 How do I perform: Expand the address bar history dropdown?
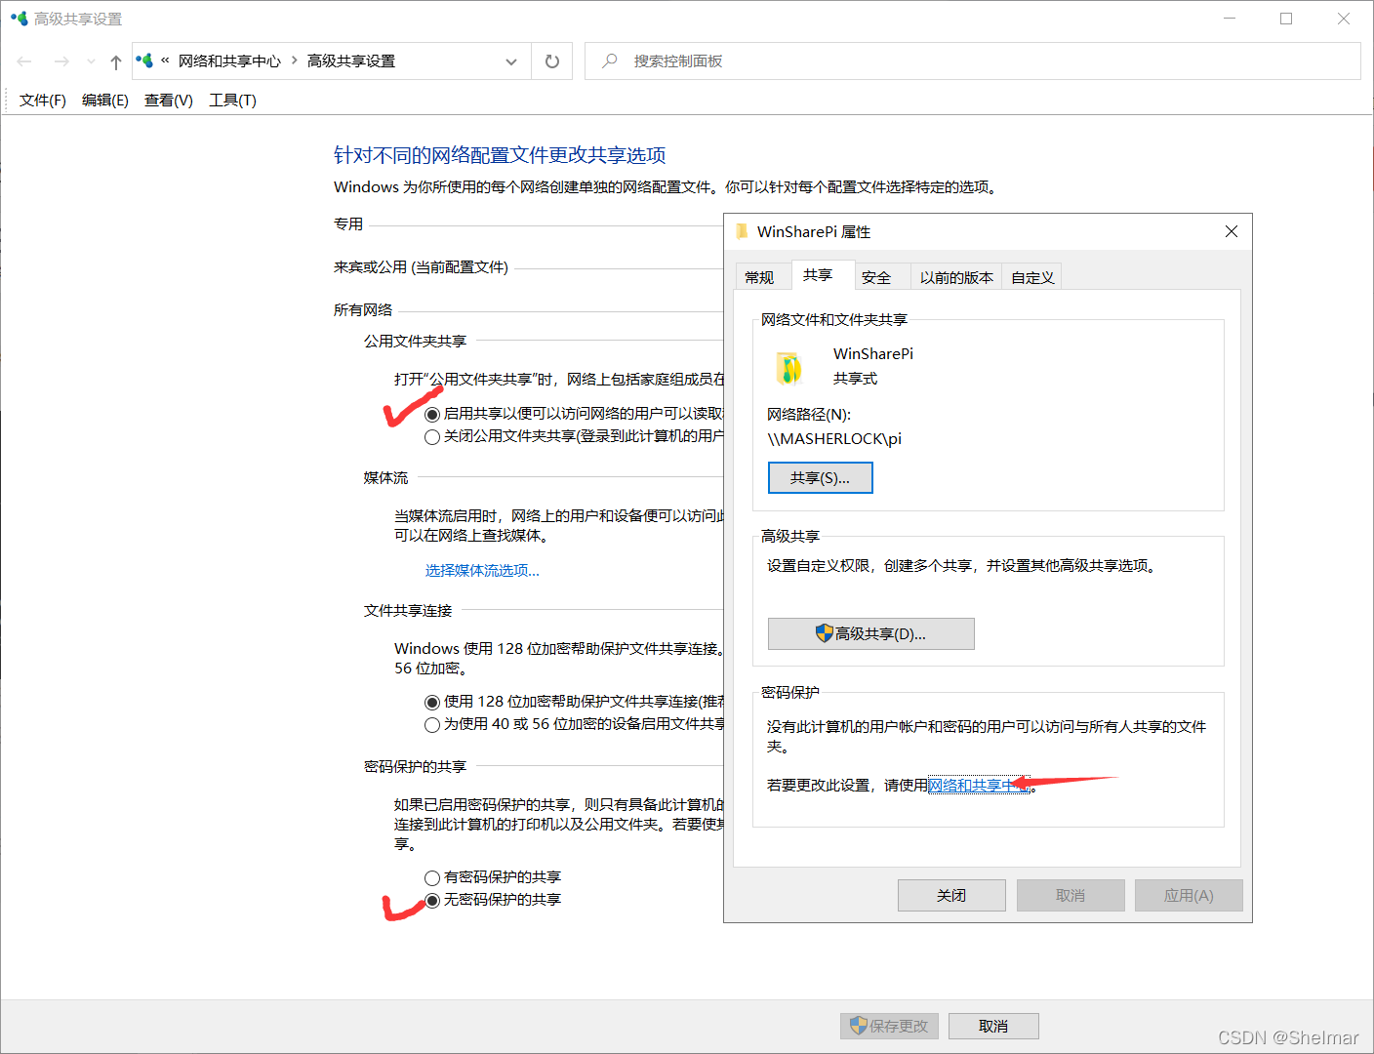pos(510,61)
